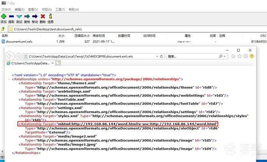Click the green Add (添加) plus icon

[4, 16]
